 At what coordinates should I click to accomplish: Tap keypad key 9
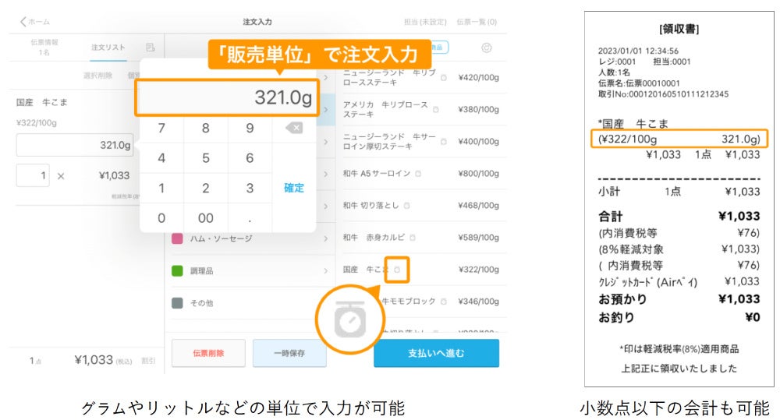250,129
